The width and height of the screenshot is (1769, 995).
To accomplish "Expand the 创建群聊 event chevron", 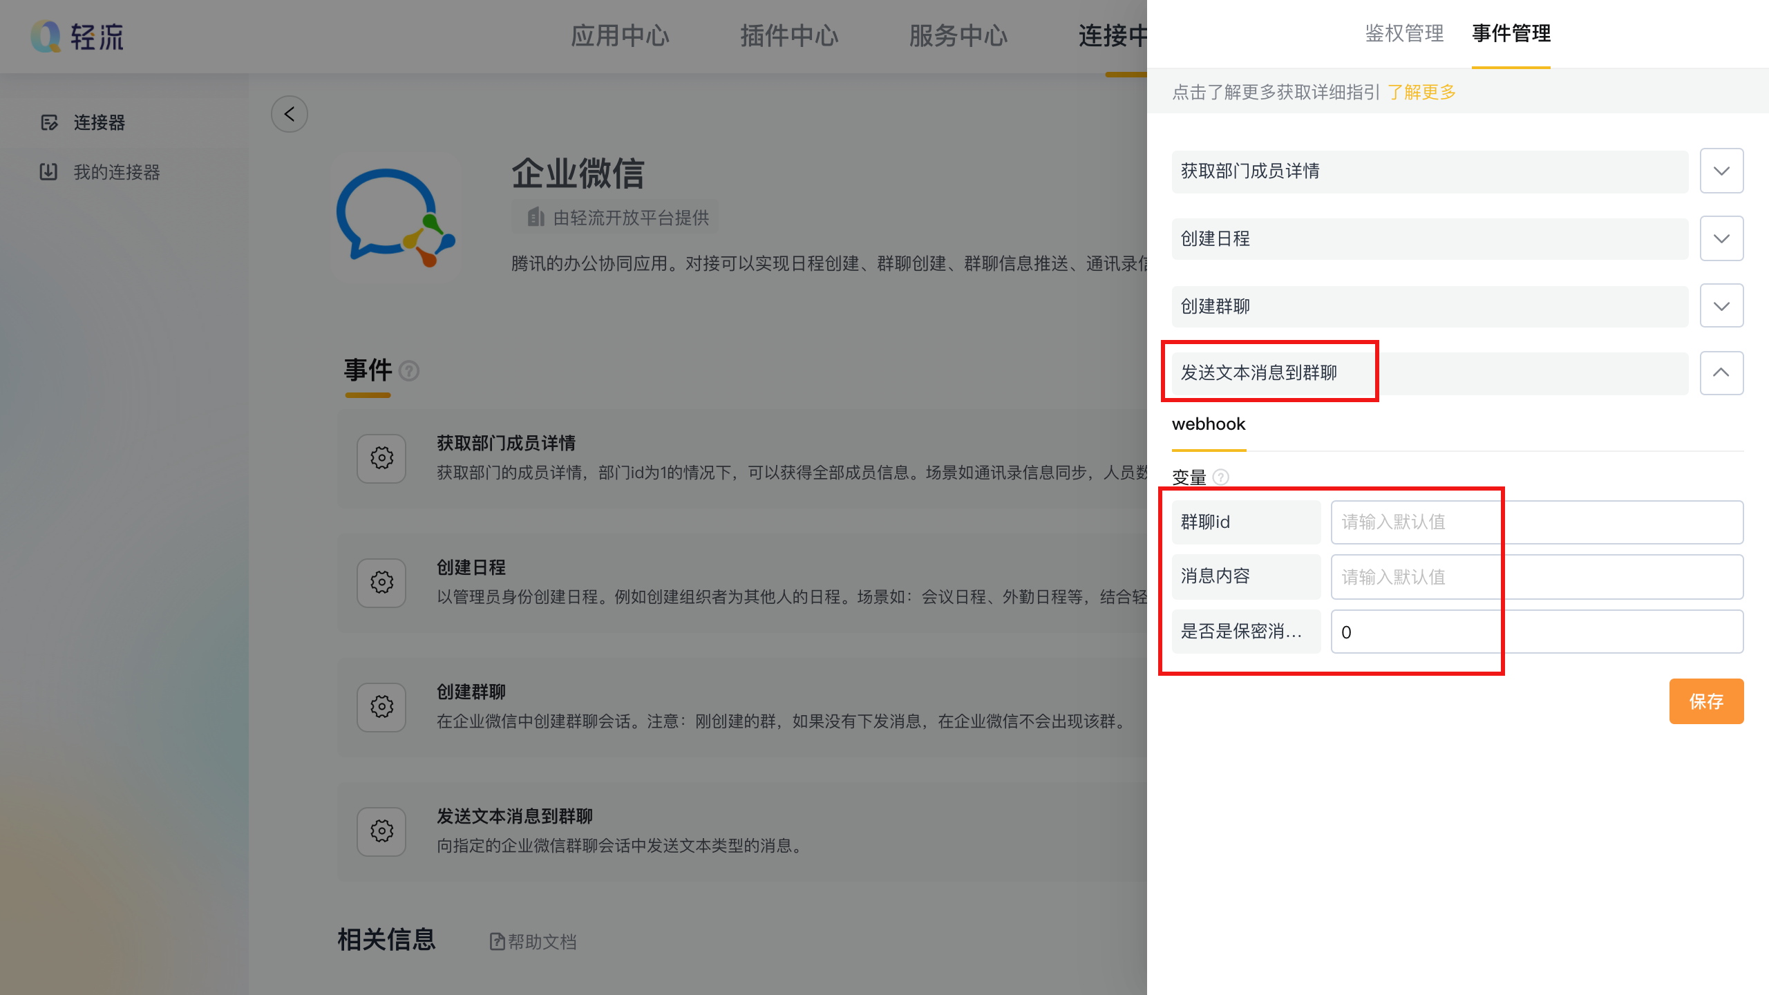I will coord(1721,305).
